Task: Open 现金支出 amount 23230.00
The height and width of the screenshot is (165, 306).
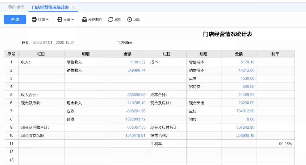Action: [246, 103]
